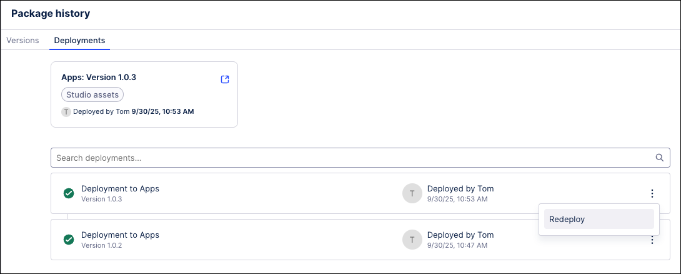Screen dimensions: 681x274
Task: Click the Studio assets tag
Action: pyautogui.click(x=92, y=94)
